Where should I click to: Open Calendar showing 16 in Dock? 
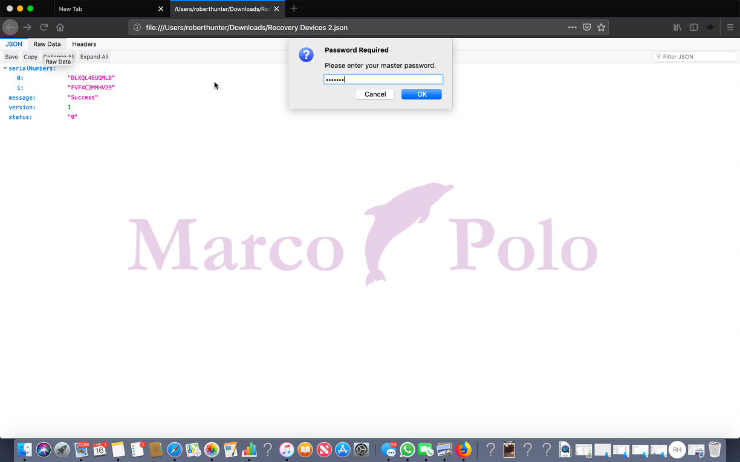[x=100, y=449]
